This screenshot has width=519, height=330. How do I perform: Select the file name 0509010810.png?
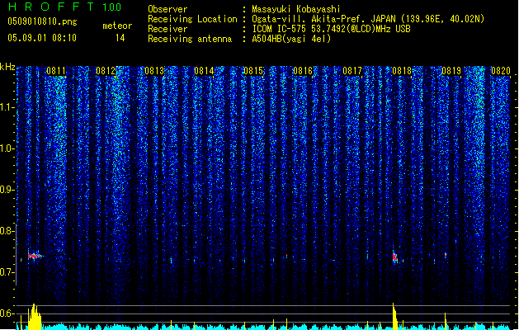(42, 21)
